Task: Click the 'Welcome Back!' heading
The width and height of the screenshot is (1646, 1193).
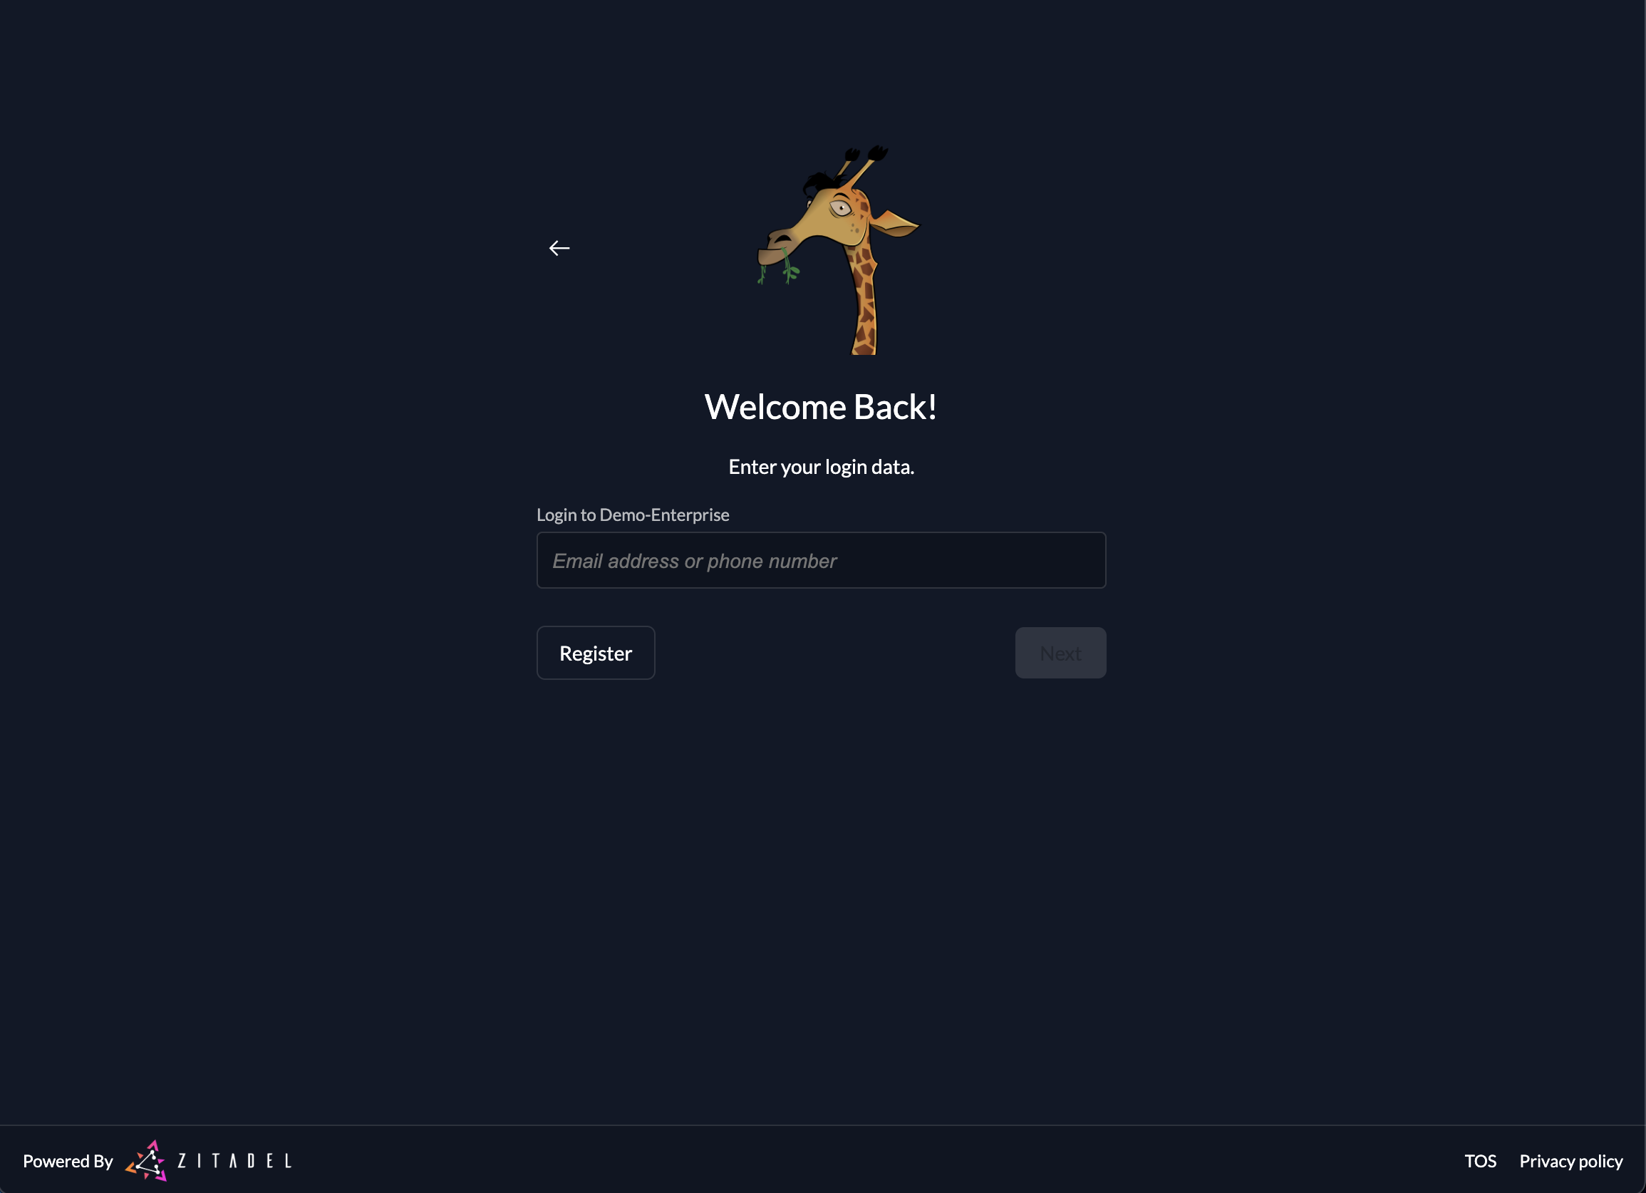Action: tap(821, 406)
